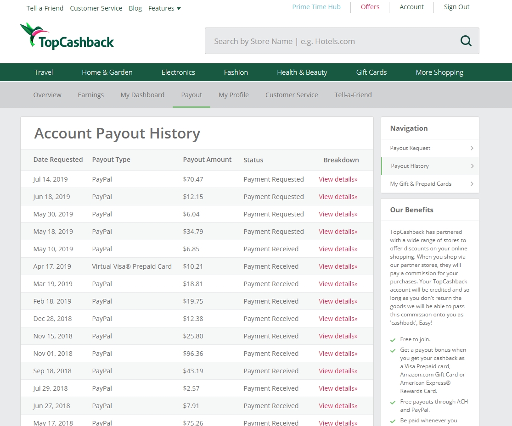Expand the My Gift & Prepaid Cards chevron
This screenshot has width=512, height=426.
(x=471, y=183)
